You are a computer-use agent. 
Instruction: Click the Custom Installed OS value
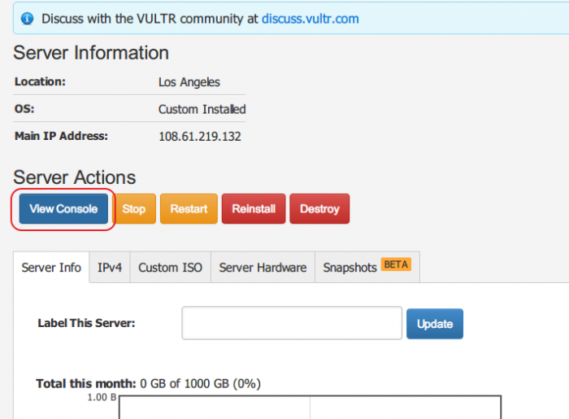pyautogui.click(x=202, y=109)
